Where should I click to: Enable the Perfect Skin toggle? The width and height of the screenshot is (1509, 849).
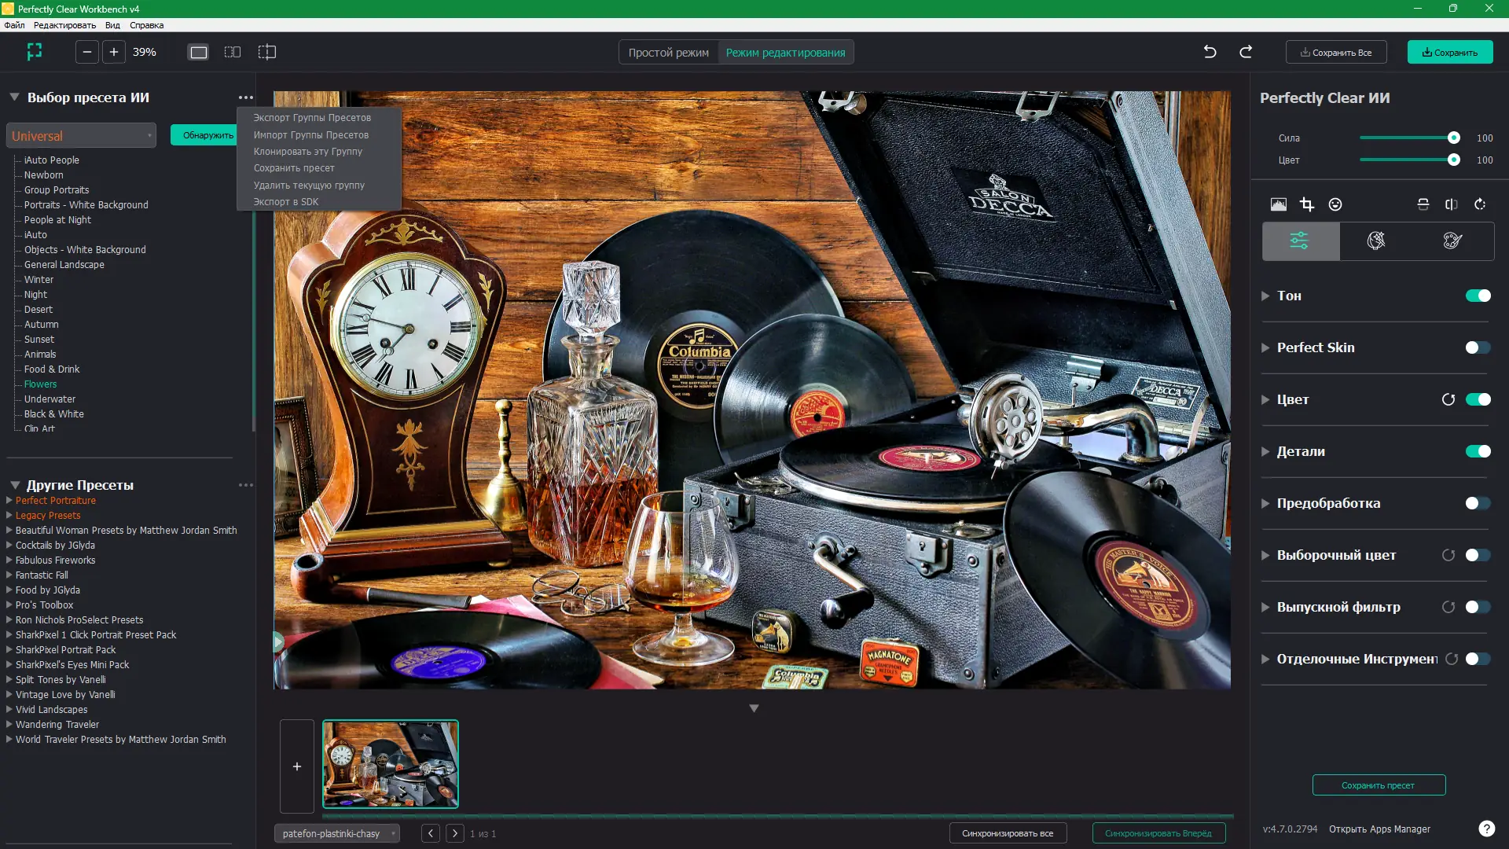[1478, 347]
